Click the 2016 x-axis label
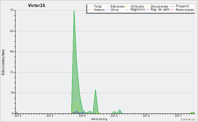Viewport: 198px width, 122px height. click(x=146, y=115)
